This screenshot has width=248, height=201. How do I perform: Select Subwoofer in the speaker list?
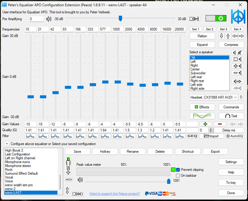(198, 73)
